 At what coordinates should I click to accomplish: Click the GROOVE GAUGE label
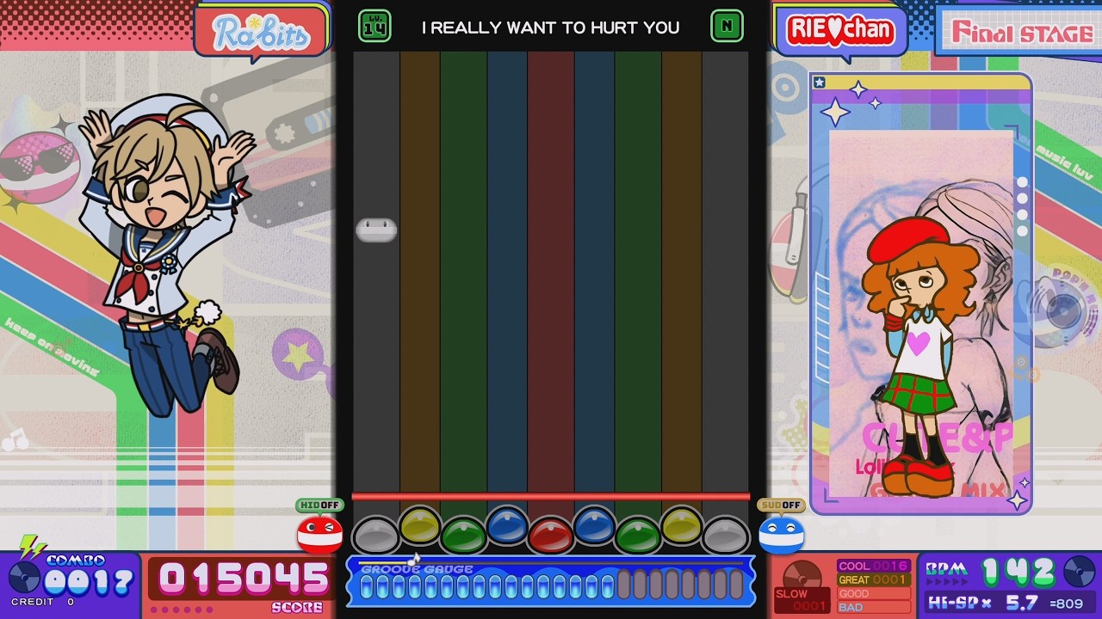click(x=417, y=569)
